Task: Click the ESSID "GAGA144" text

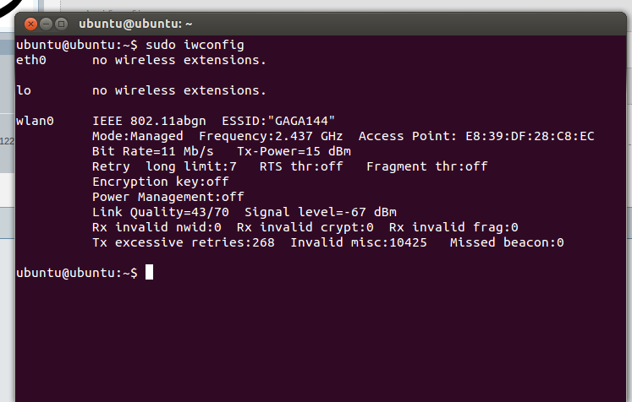Action: 278,121
